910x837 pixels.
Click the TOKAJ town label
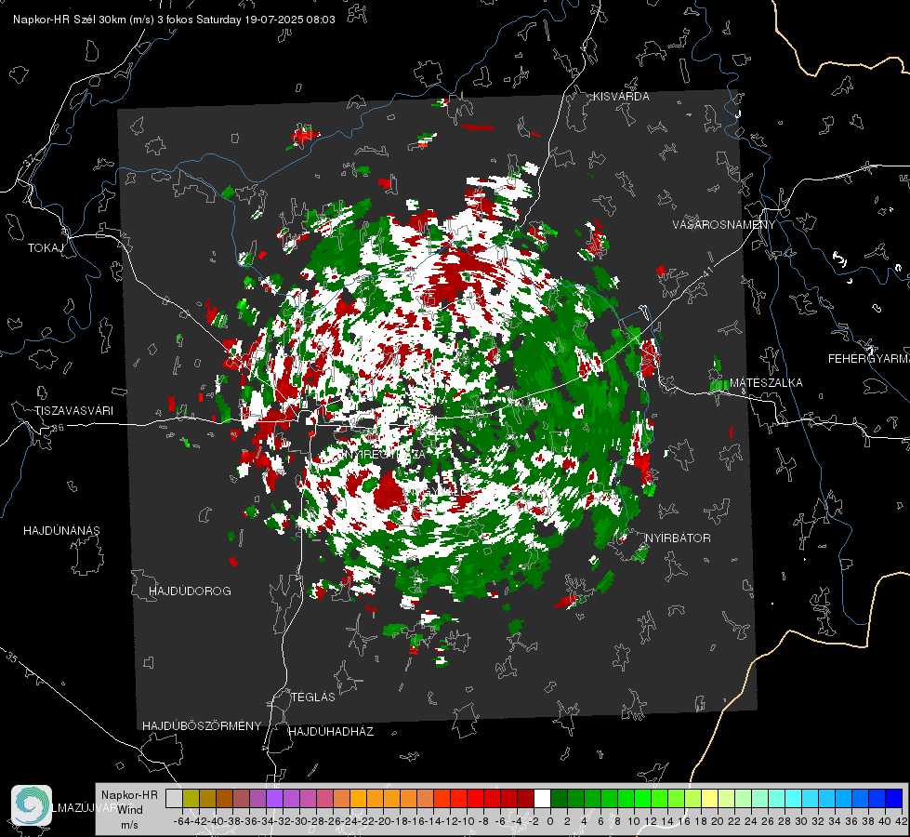(46, 248)
